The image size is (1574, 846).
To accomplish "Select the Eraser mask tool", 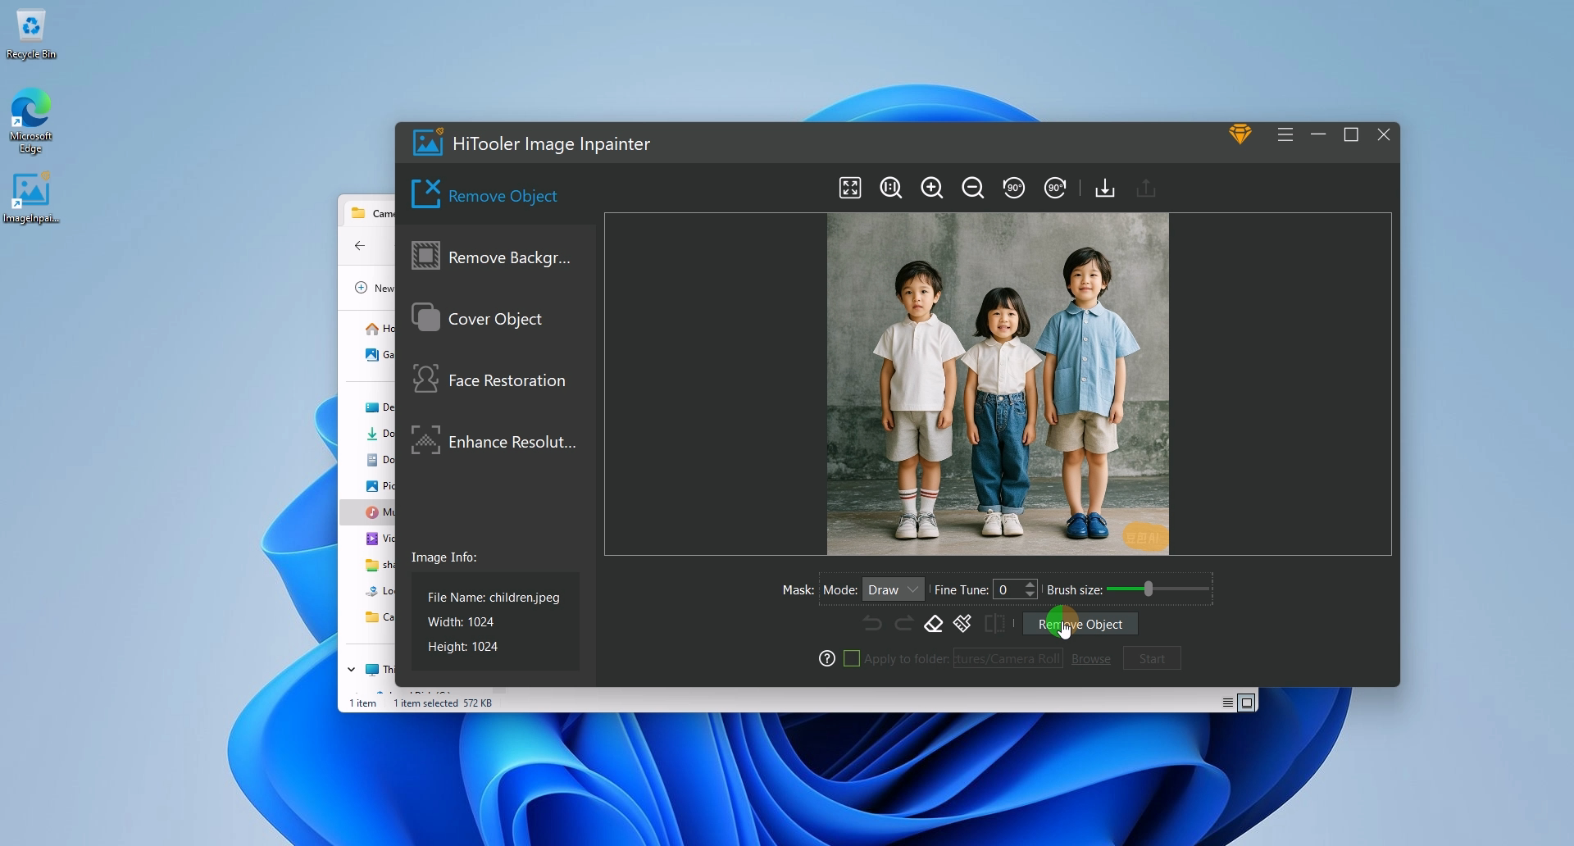I will 933,623.
